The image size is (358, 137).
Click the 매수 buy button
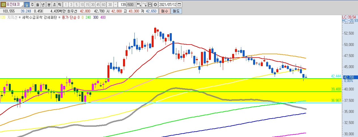(x=164, y=11)
